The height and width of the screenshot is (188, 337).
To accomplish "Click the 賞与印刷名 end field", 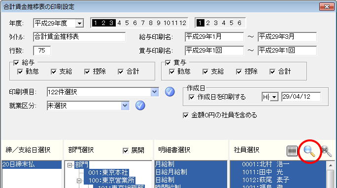I will 287,51.
